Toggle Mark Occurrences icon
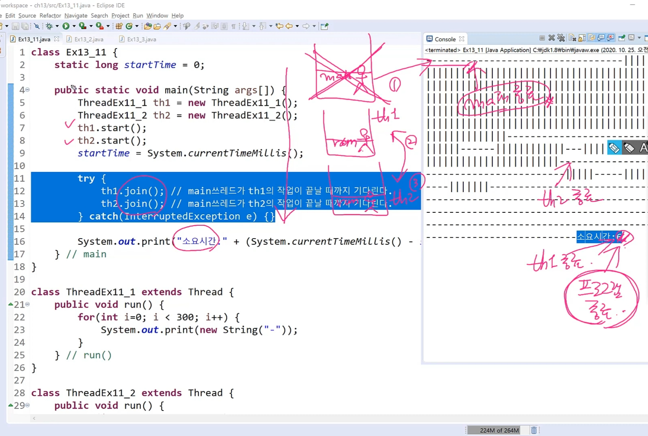648x436 pixels. tap(196, 26)
